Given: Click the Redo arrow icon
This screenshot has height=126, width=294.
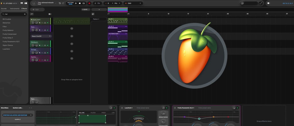Looking at the screenshot, I should pyautogui.click(x=63, y=3).
